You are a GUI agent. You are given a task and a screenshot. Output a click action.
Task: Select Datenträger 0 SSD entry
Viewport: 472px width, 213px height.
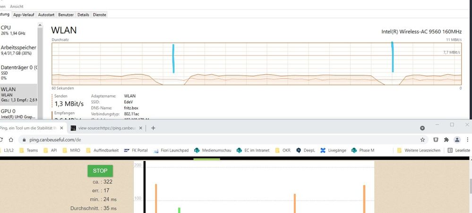[18, 72]
